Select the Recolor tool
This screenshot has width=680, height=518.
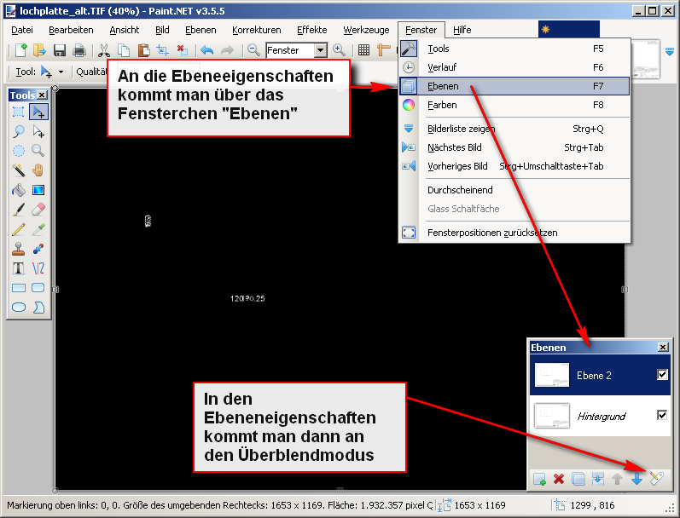point(38,249)
